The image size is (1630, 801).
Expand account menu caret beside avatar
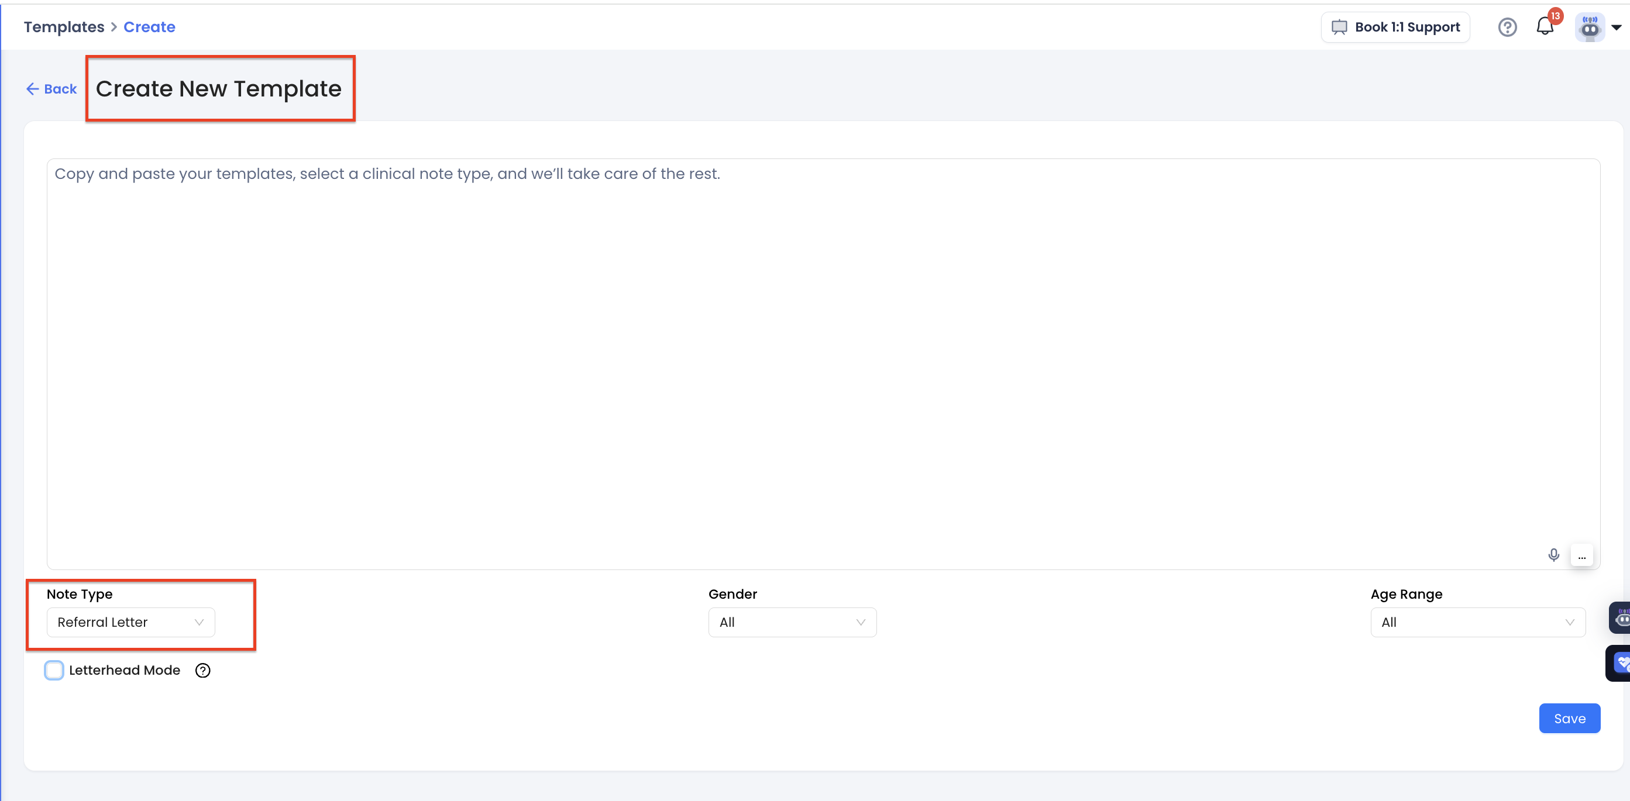tap(1616, 27)
